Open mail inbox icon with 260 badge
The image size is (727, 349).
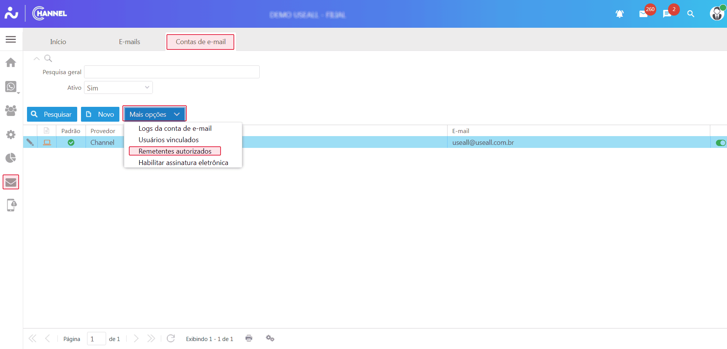(x=643, y=14)
